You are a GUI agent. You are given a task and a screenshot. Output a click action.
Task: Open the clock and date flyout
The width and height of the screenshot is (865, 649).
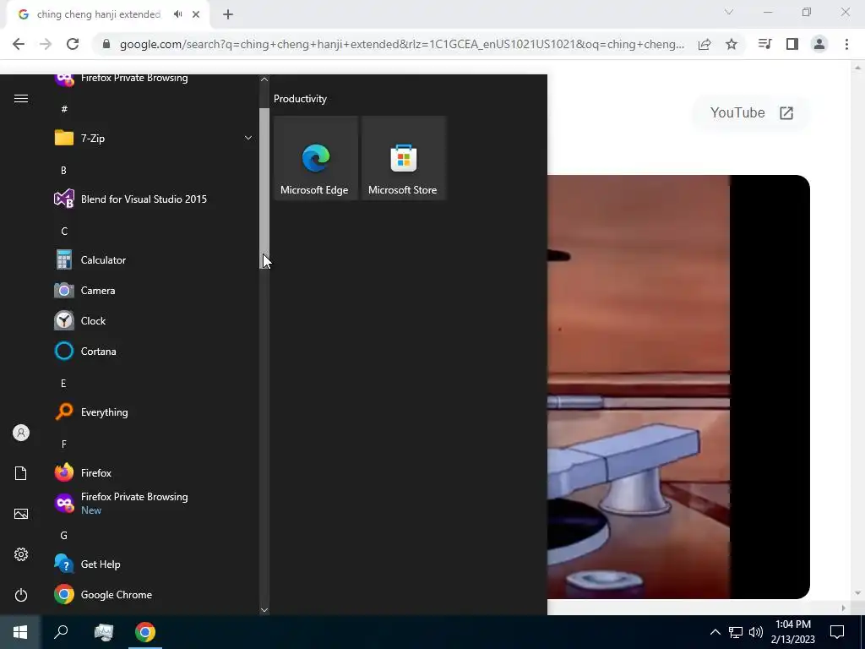click(x=792, y=632)
